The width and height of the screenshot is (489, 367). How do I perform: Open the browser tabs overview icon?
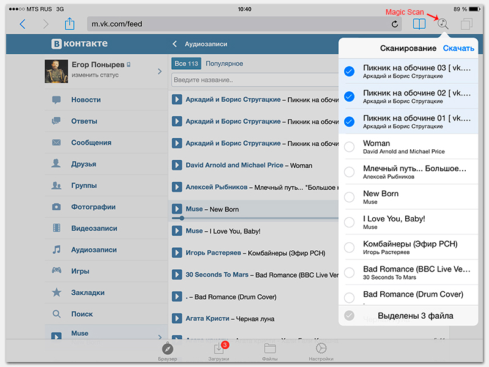[467, 24]
